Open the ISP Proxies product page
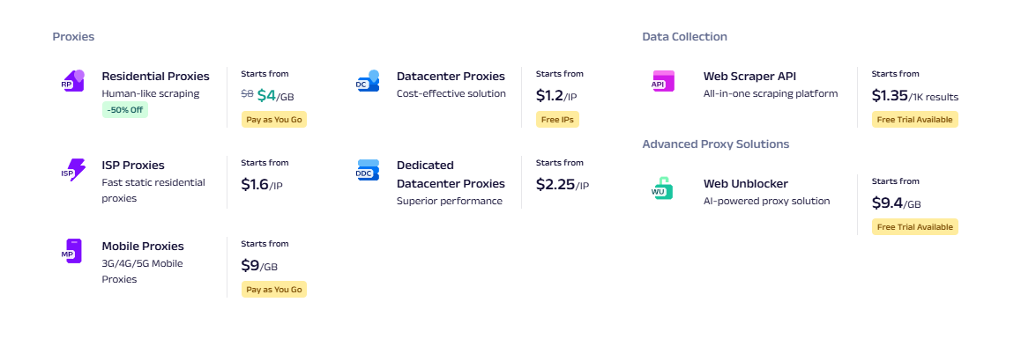This screenshot has height=339, width=1036. [133, 165]
